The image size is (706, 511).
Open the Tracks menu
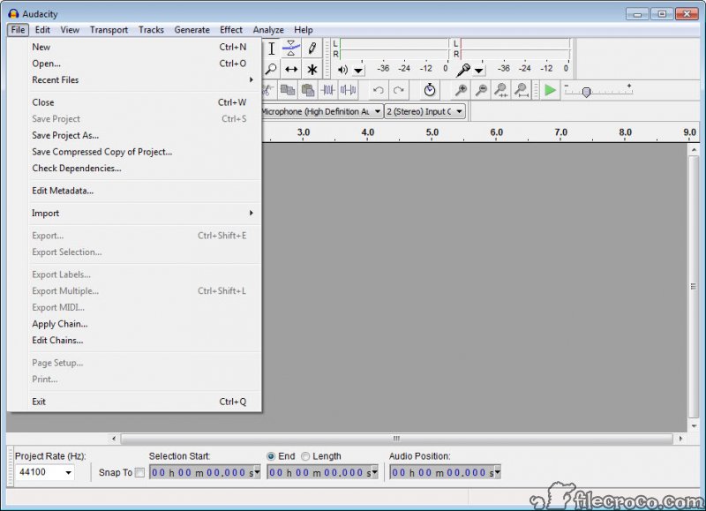(151, 30)
